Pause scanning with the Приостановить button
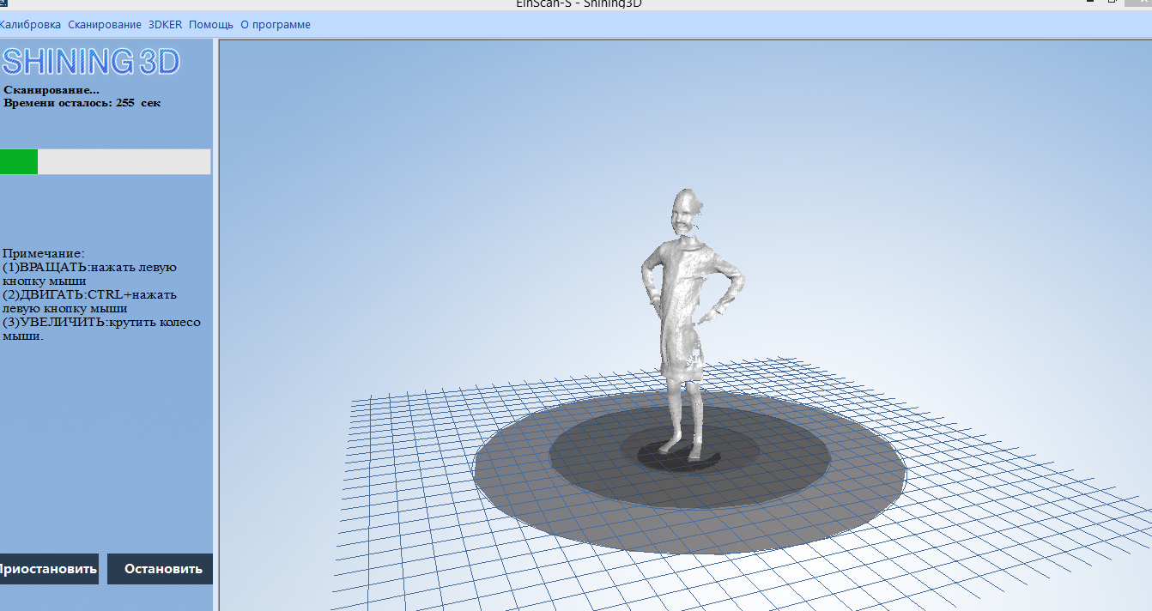The image size is (1152, 611). [48, 569]
